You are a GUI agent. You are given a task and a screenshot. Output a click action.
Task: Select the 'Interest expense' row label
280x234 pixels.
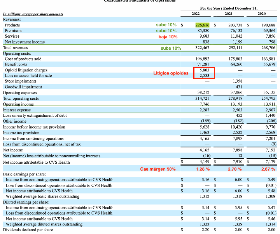pos(17,110)
